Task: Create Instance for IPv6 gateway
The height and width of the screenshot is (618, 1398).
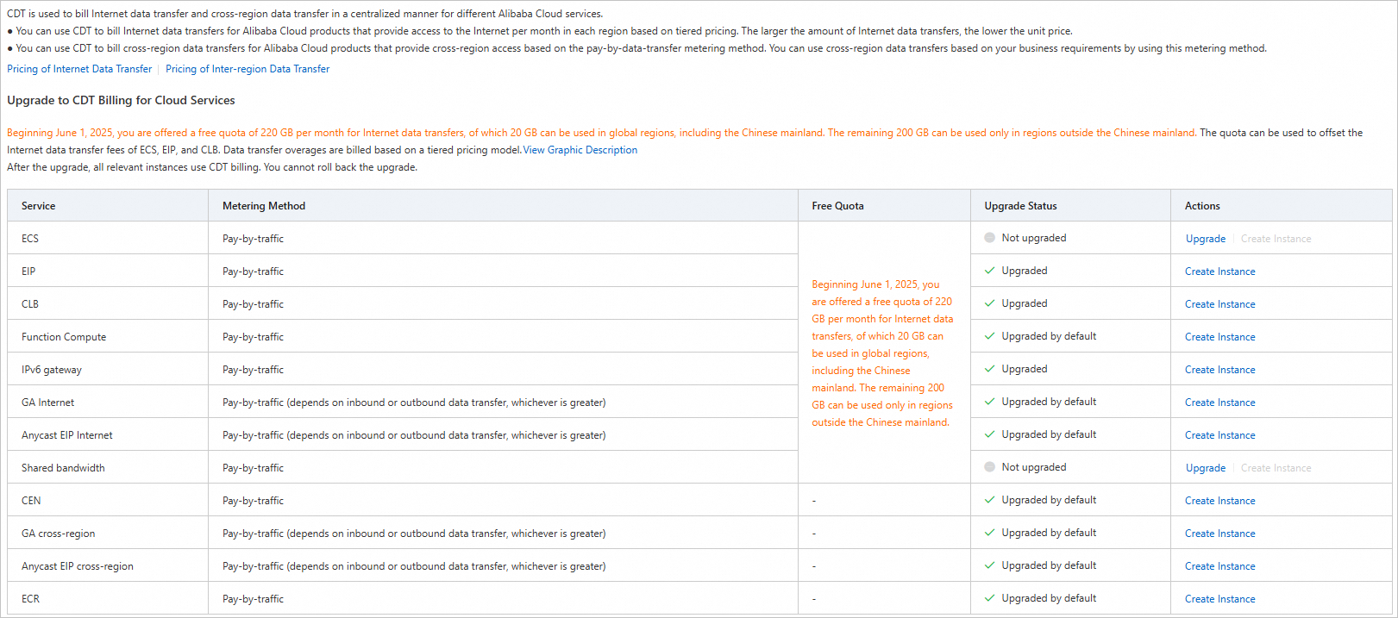Action: 1219,370
